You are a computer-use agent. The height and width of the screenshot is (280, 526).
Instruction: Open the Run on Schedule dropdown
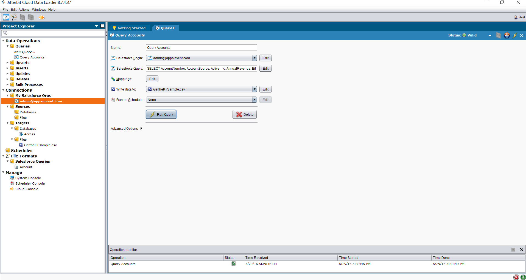tap(254, 100)
